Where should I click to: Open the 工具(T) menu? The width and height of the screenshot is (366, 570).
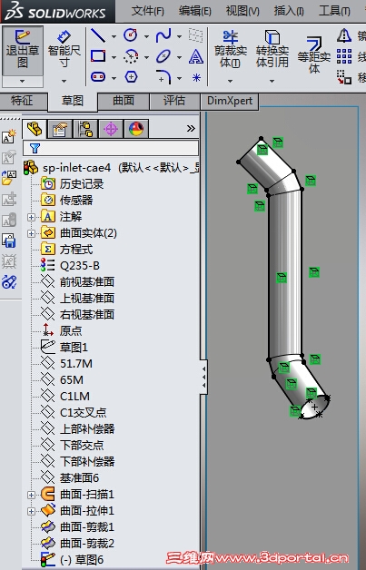coord(334,11)
